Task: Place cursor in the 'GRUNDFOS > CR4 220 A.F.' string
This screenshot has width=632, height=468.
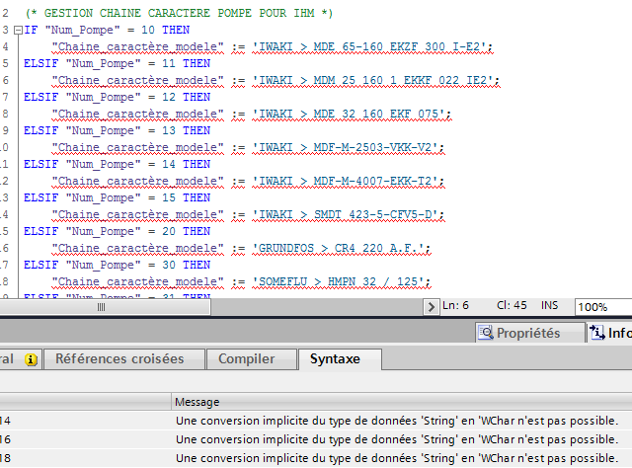Action: 343,248
